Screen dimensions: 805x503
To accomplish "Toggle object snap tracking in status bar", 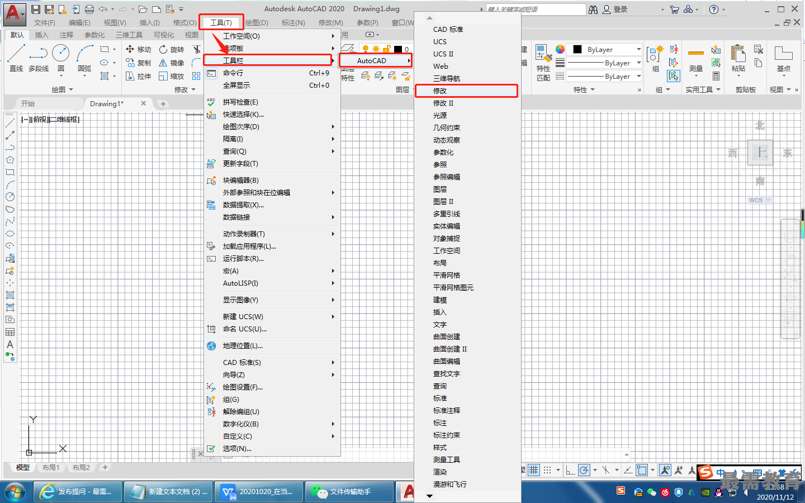I will pos(628,470).
